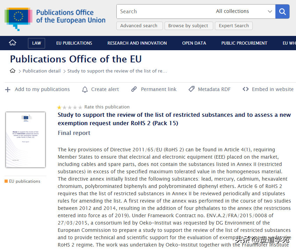Screen dimensions: 296x250
Task: Open the All collections dropdown
Action: pos(244,12)
